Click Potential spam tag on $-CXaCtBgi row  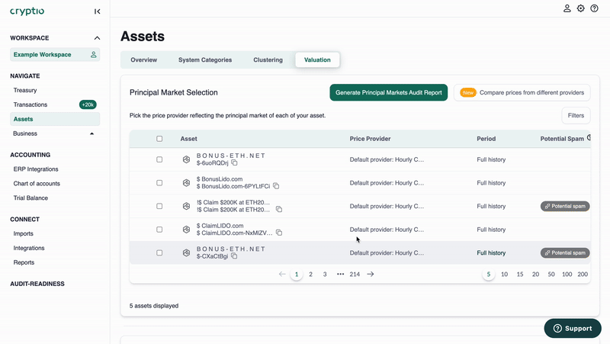point(565,253)
